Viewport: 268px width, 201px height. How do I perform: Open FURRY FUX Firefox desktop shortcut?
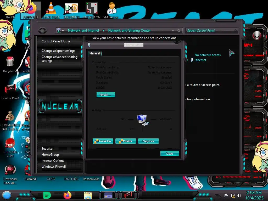tap(31, 10)
